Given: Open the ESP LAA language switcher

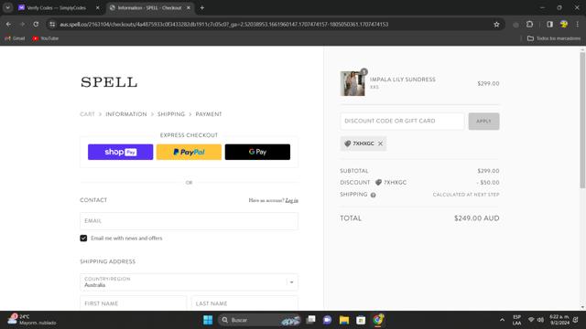Looking at the screenshot, I should tap(516, 320).
